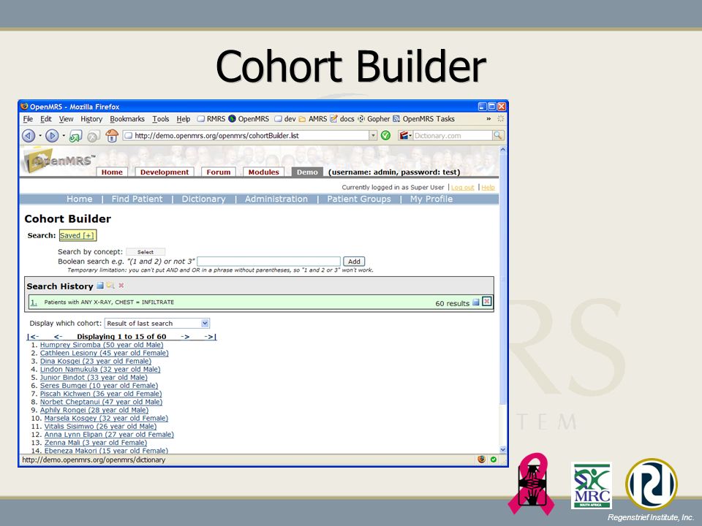Open the AMRS bookmark folder

[x=313, y=119]
